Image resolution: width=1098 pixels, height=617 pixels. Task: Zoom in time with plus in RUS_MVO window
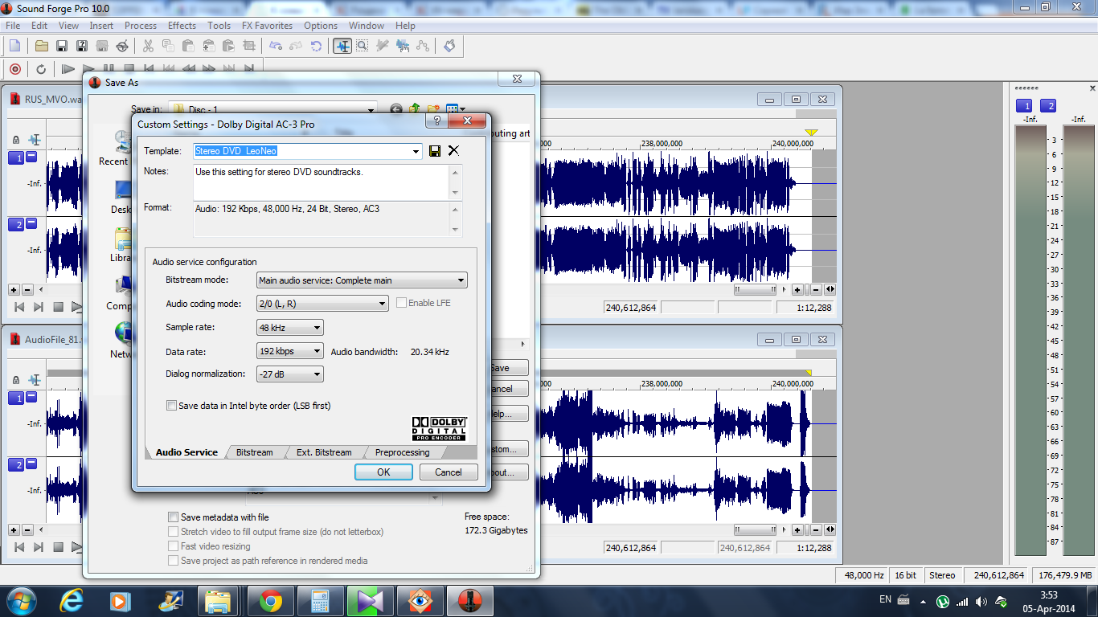tap(797, 289)
